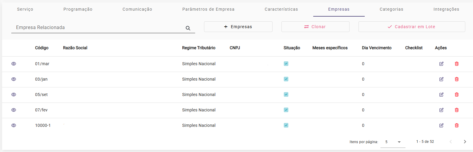The image size is (473, 152).
Task: Toggle Situação checkbox for 10000-1
Action: coord(286,125)
